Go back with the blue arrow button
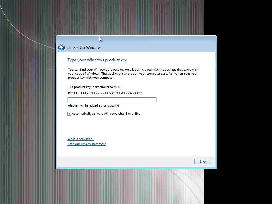Viewport: 272px width, 204px height. (x=61, y=47)
